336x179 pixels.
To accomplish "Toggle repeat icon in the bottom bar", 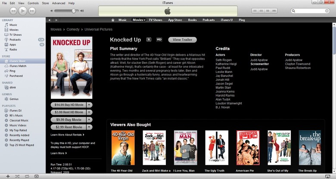I will pos(27,176).
